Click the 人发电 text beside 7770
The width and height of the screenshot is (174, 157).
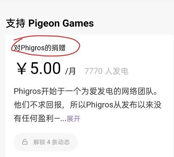click(x=116, y=71)
